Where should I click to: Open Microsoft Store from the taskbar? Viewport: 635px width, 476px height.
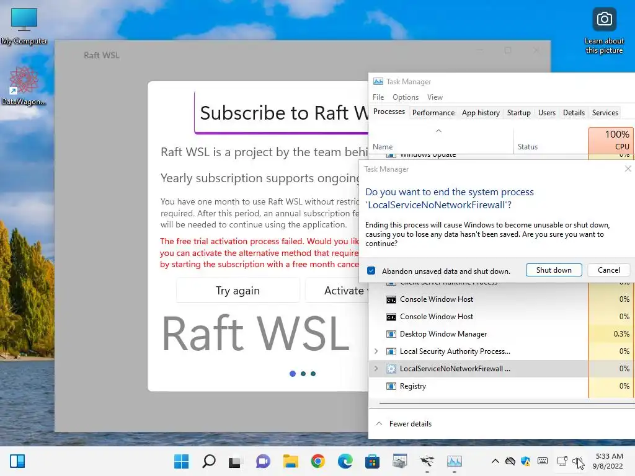(372, 461)
